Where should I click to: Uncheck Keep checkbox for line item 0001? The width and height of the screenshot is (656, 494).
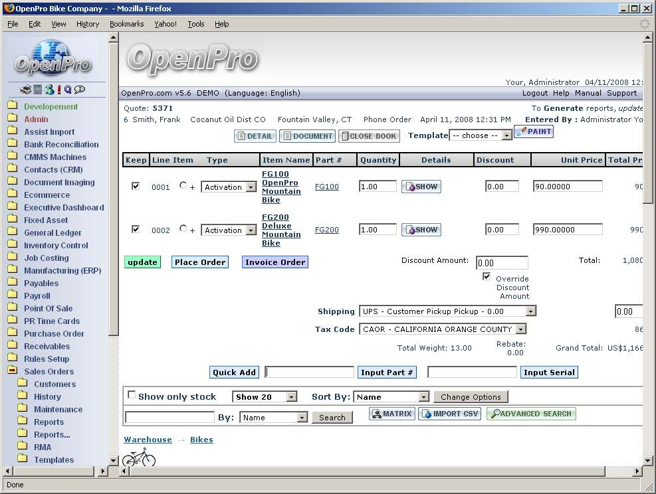point(136,187)
